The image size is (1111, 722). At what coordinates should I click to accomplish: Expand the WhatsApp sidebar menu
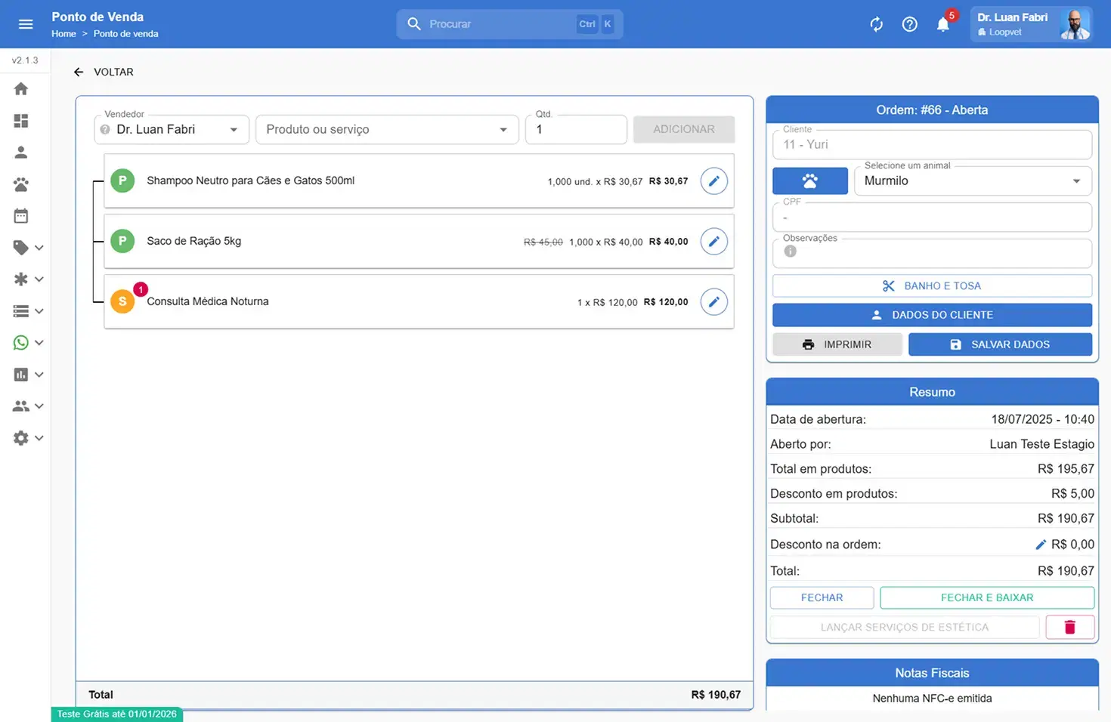click(28, 343)
